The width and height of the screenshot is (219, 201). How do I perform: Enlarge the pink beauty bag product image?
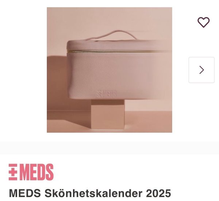click(x=109, y=70)
